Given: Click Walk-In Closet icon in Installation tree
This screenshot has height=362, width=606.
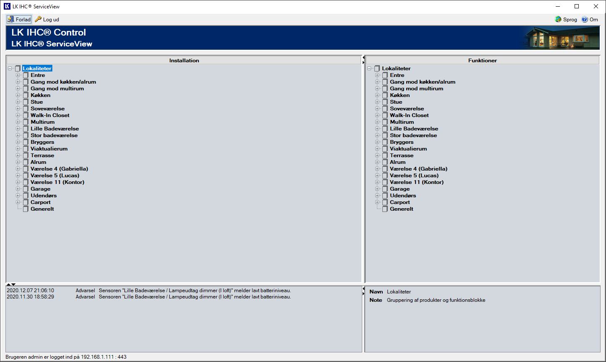Looking at the screenshot, I should click(x=26, y=115).
